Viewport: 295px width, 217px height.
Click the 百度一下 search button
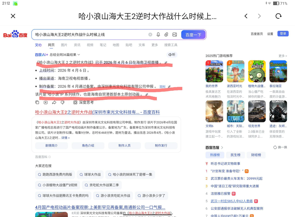(193, 35)
